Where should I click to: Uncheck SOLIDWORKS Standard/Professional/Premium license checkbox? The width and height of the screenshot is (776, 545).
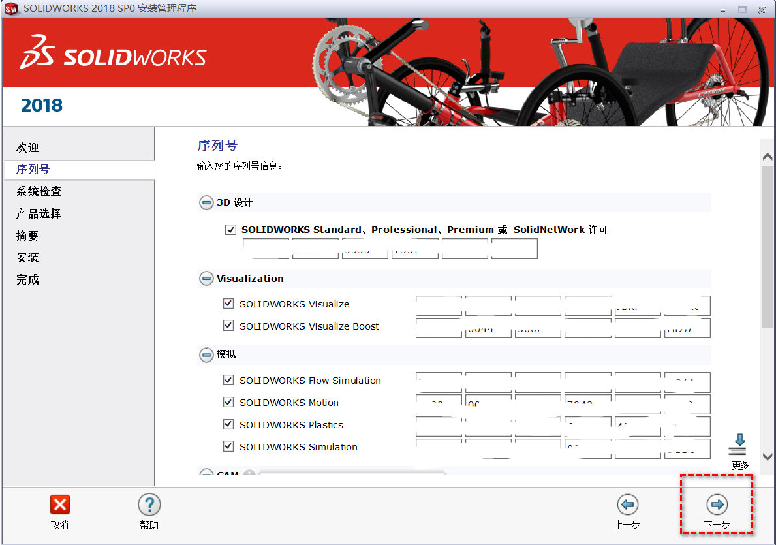230,230
